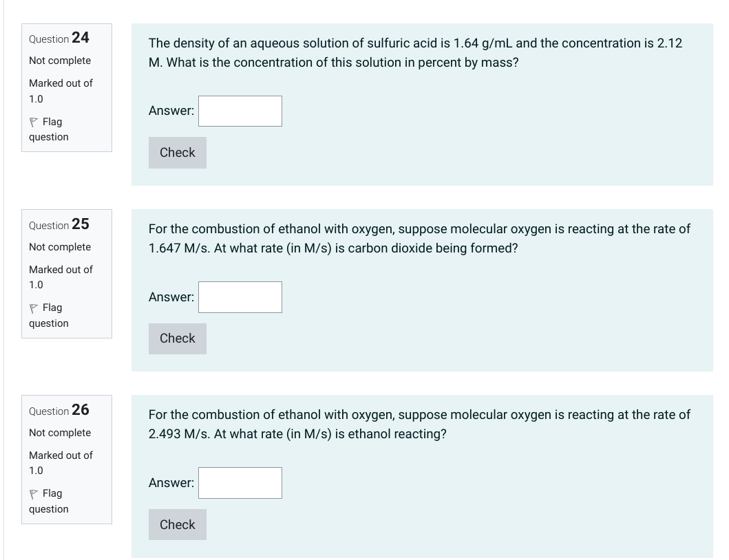Click the Answer field for Question 24
Image resolution: width=729 pixels, height=560 pixels.
240,111
